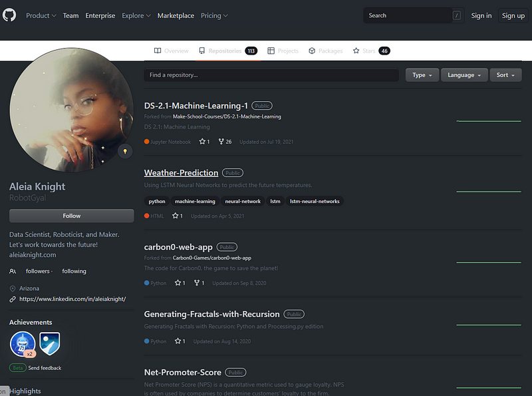The height and width of the screenshot is (396, 532).
Task: Click the orange Jupyter Notebook language dot
Action: point(146,142)
